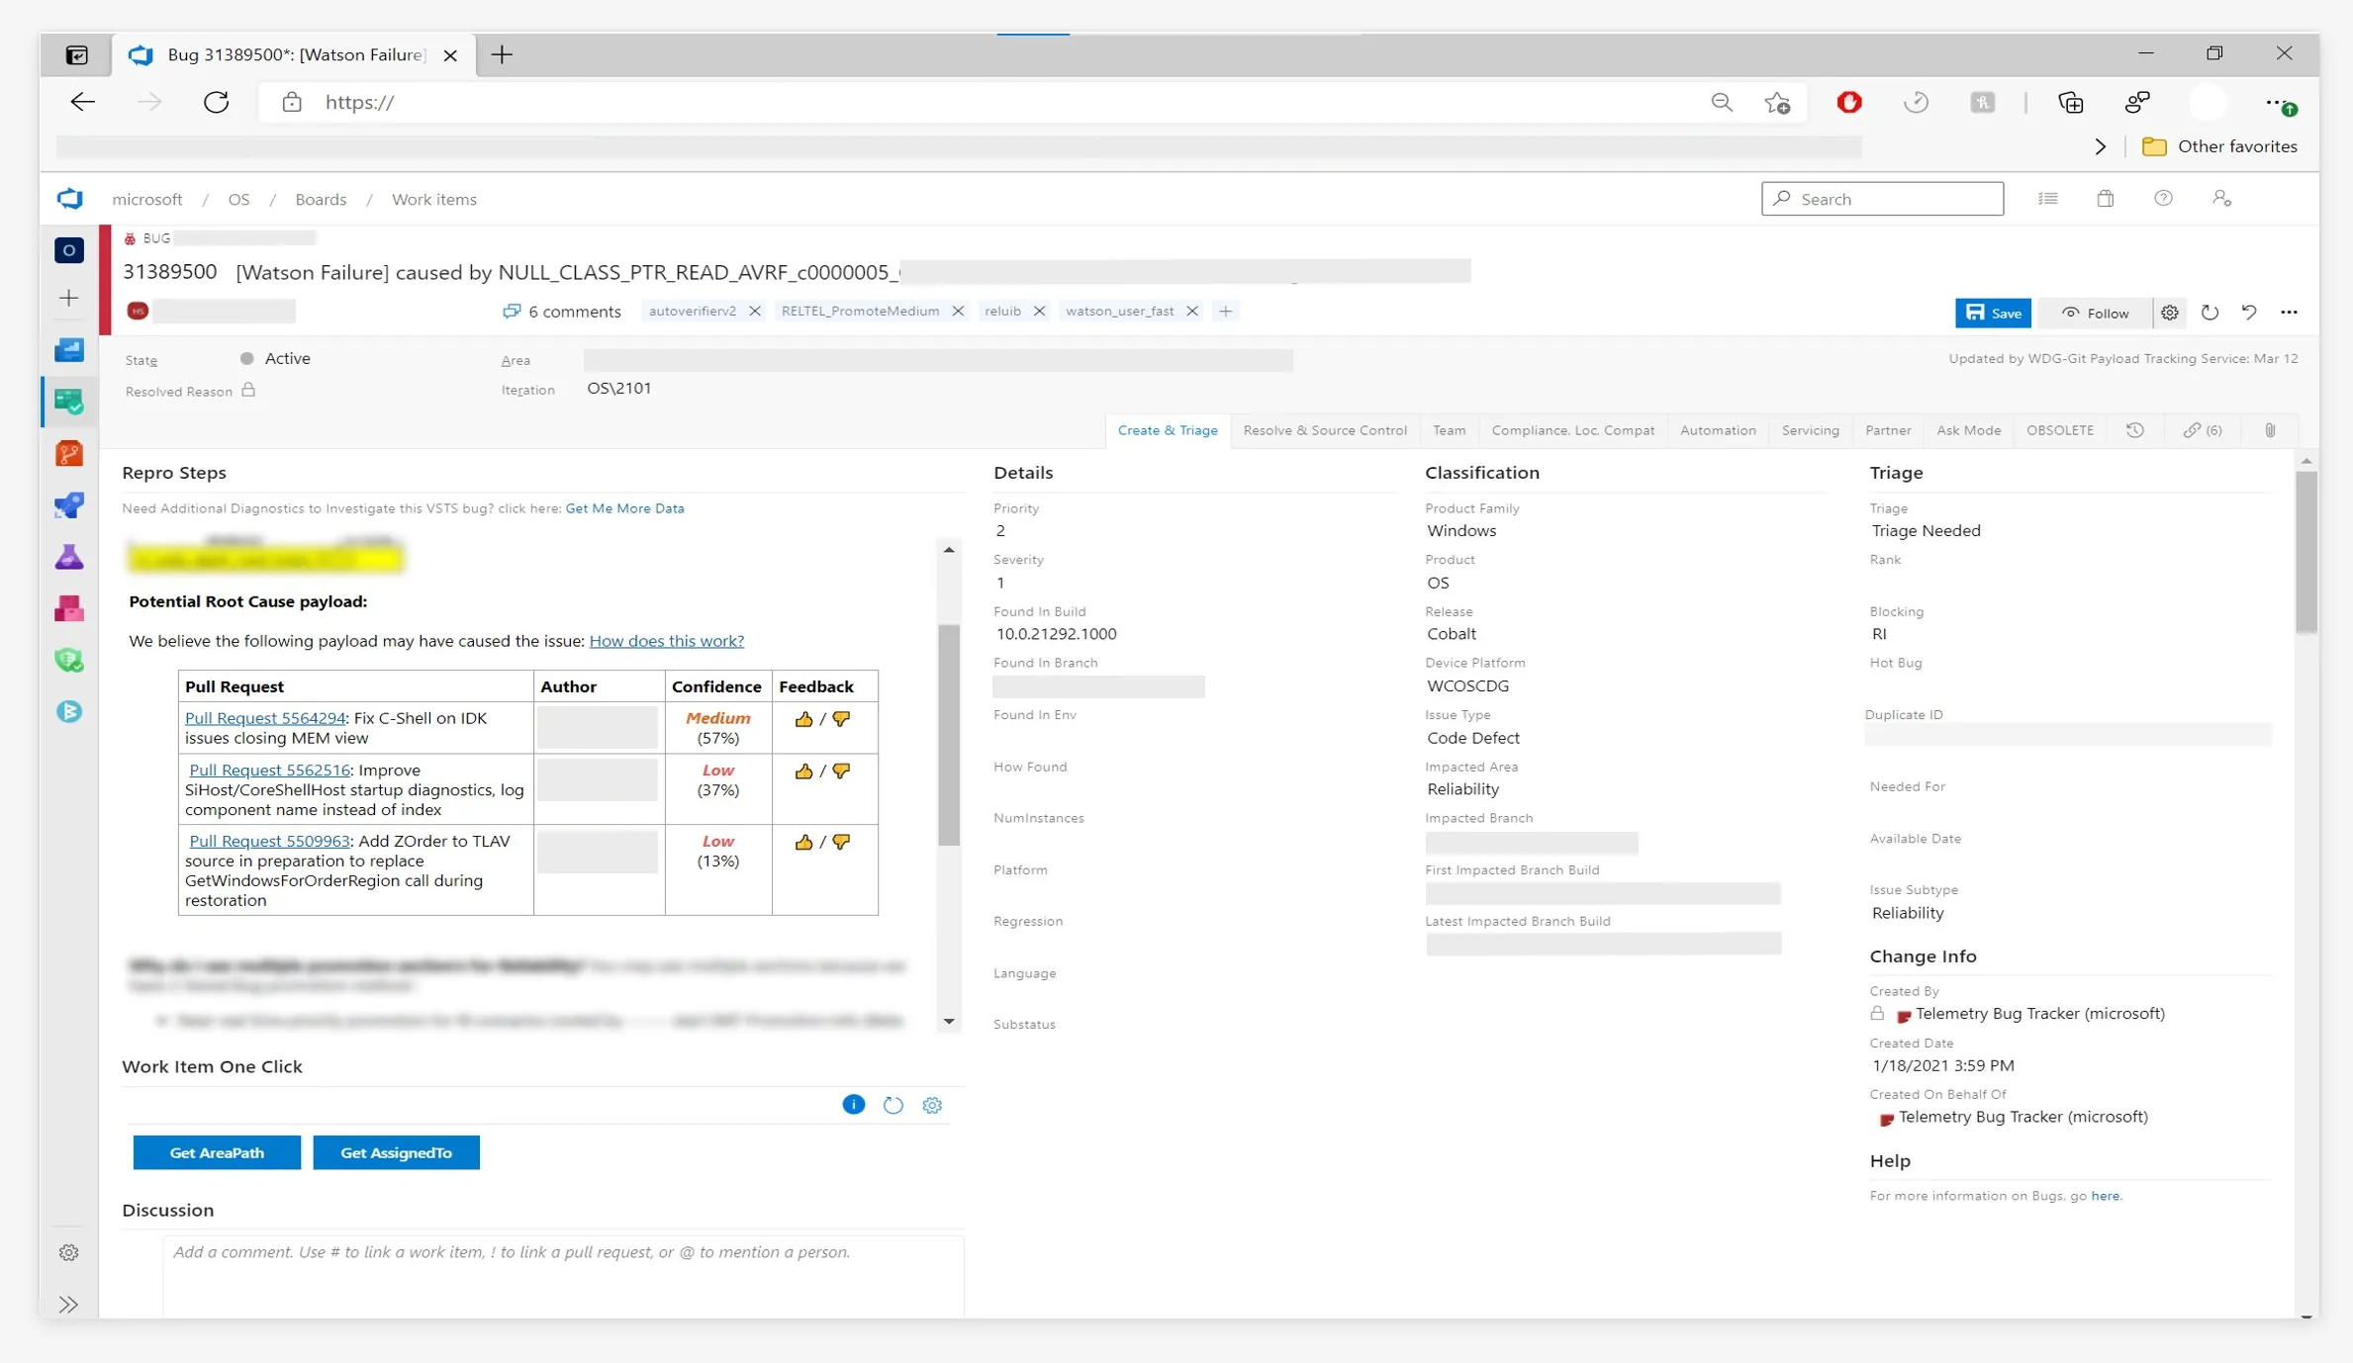This screenshot has height=1363, width=2353.
Task: Add a new tag with plus
Action: (1225, 311)
